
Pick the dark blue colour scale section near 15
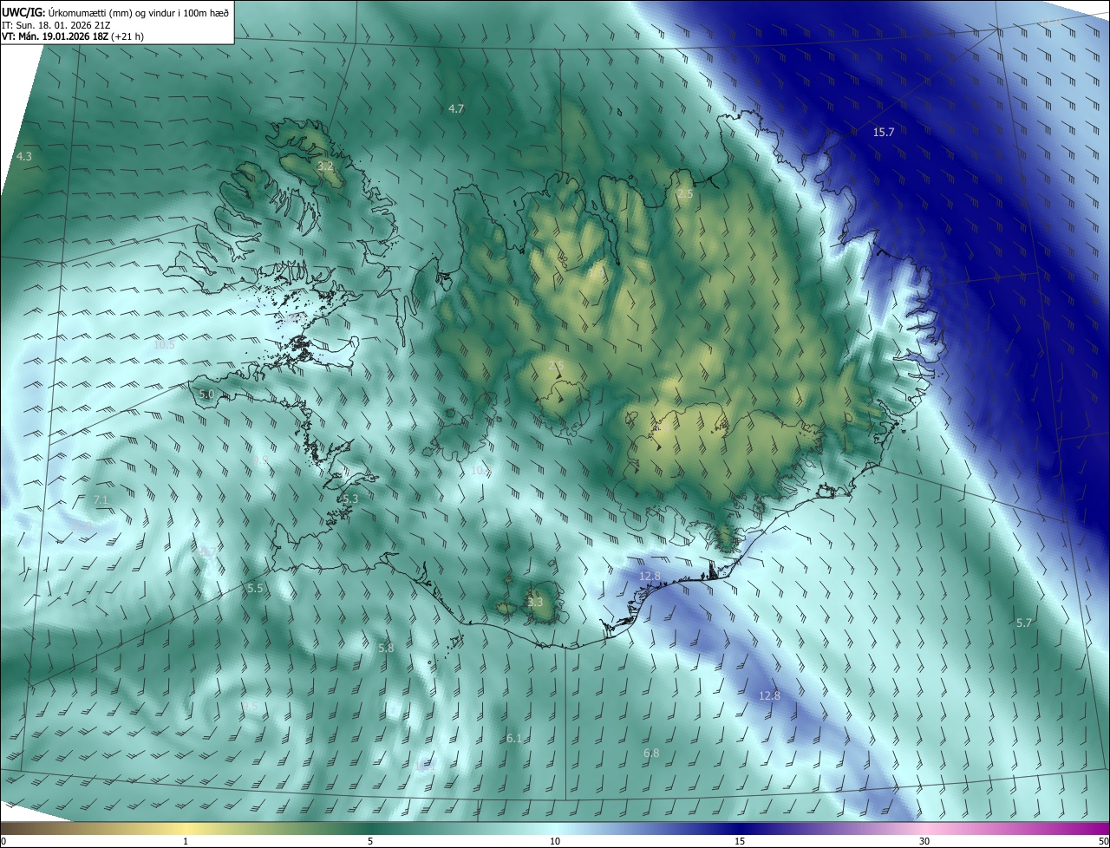[x=740, y=828]
